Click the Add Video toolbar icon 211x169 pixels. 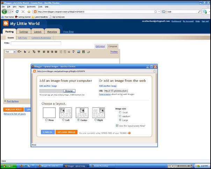pos(83,52)
